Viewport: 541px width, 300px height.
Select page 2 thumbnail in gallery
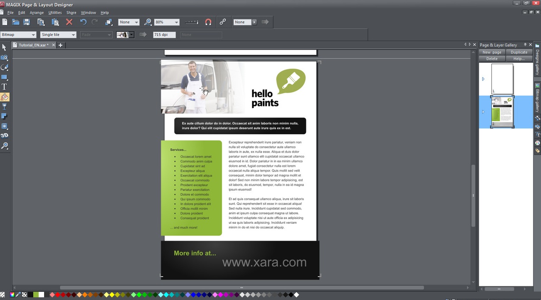502,112
